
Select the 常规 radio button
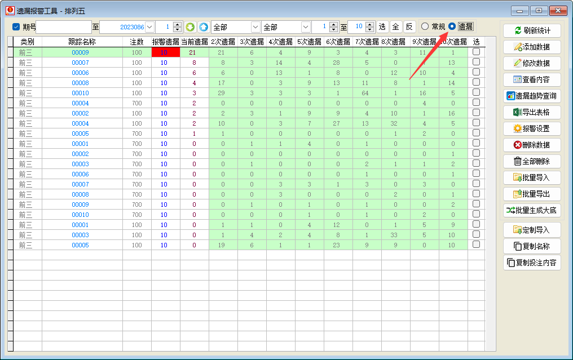tap(425, 26)
